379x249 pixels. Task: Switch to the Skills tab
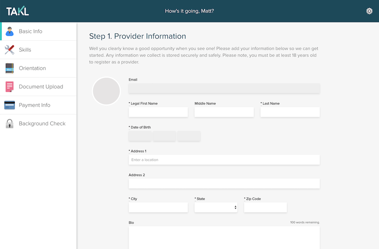click(x=25, y=50)
